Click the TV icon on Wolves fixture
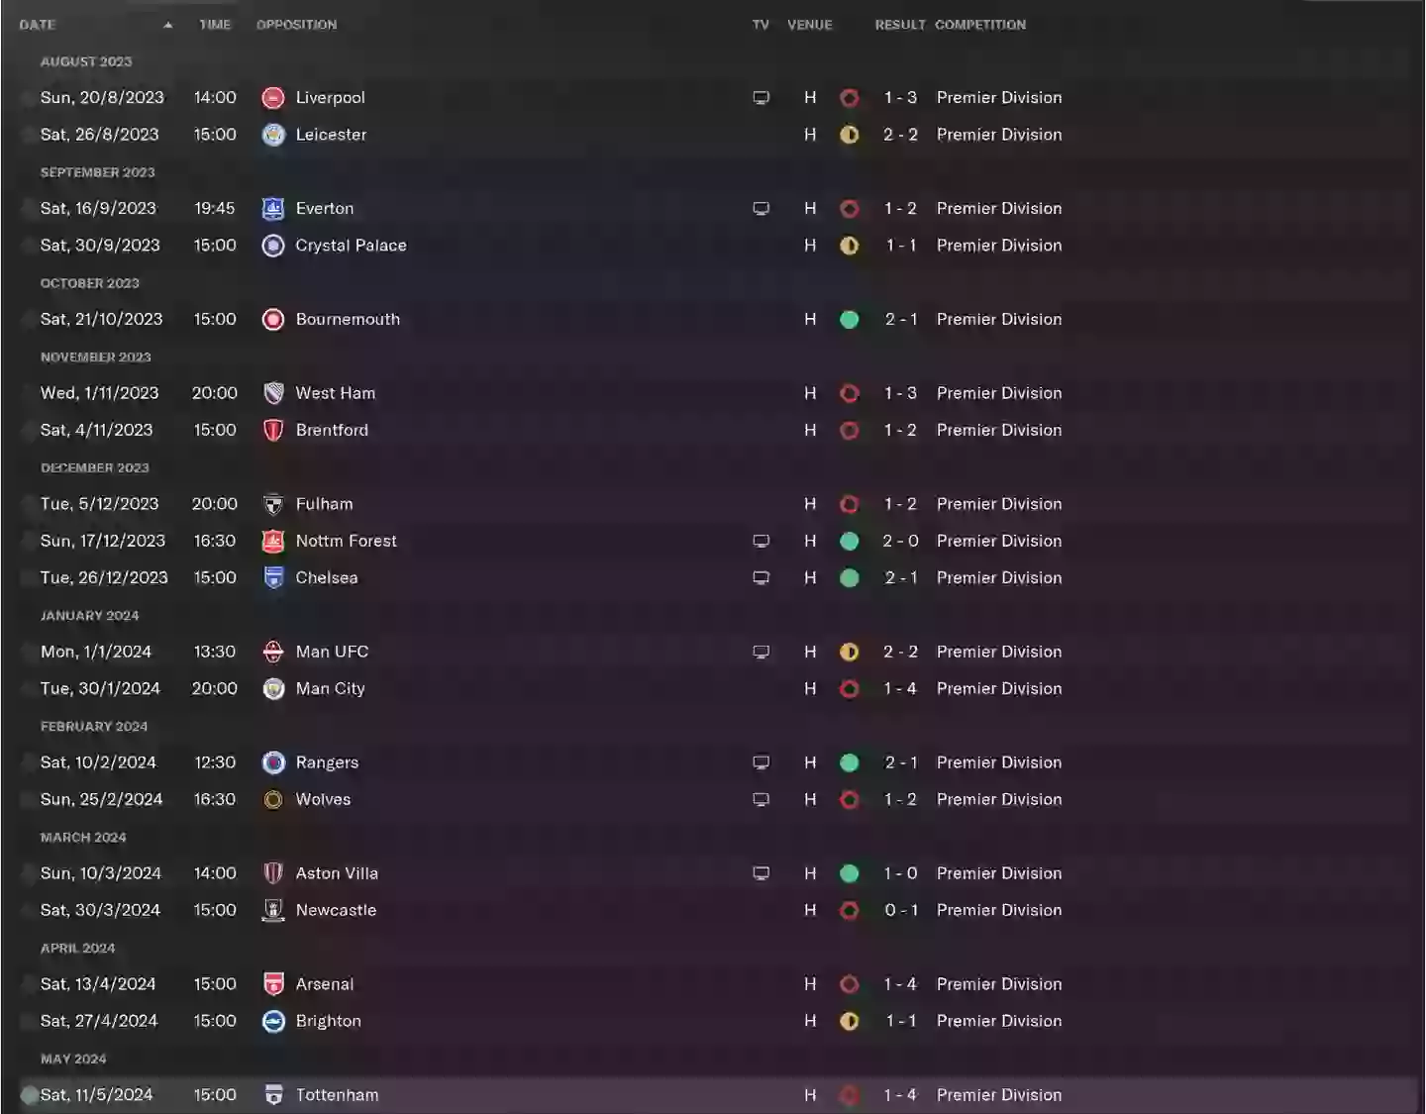Image resolution: width=1426 pixels, height=1114 pixels. (761, 800)
